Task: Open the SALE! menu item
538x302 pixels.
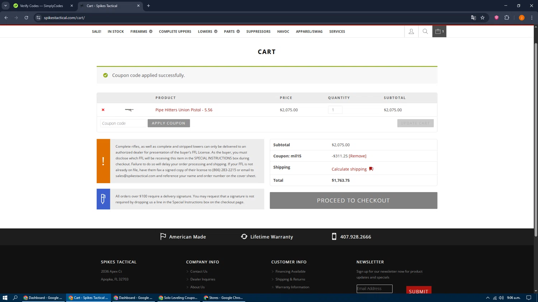Action: pyautogui.click(x=96, y=31)
